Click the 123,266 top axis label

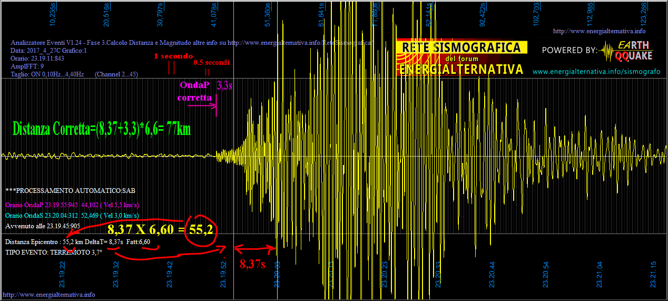(x=644, y=14)
